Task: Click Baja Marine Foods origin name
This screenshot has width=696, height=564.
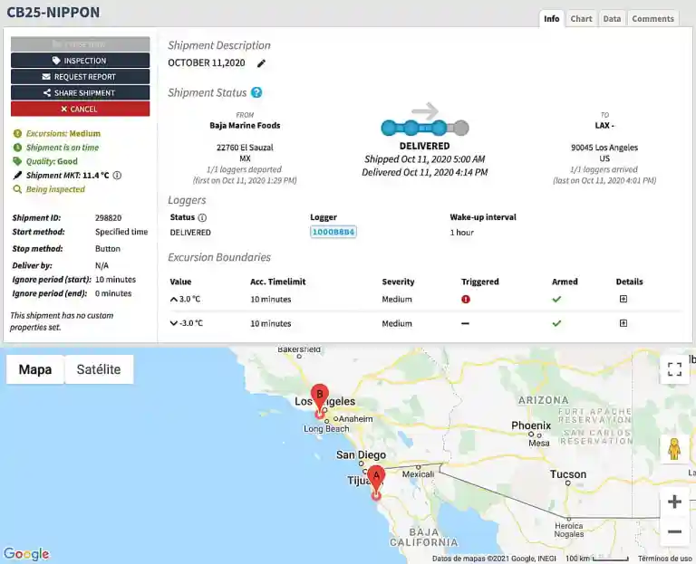Action: coord(245,126)
